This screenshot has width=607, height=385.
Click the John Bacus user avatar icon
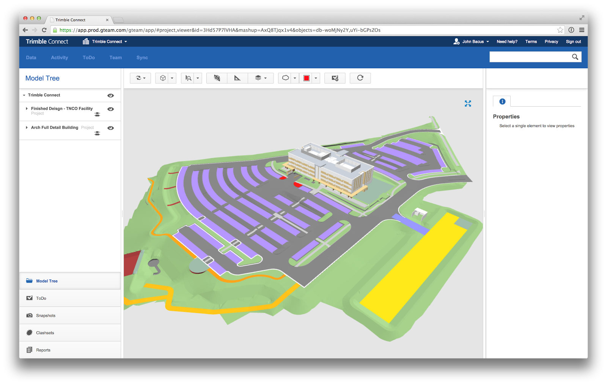[456, 41]
